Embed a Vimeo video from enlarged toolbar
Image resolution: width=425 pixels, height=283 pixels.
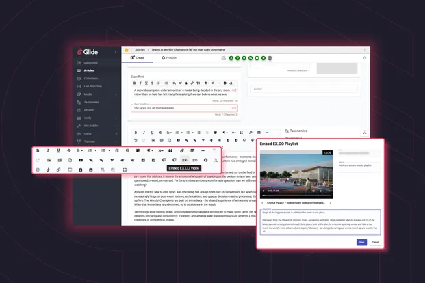(112, 160)
